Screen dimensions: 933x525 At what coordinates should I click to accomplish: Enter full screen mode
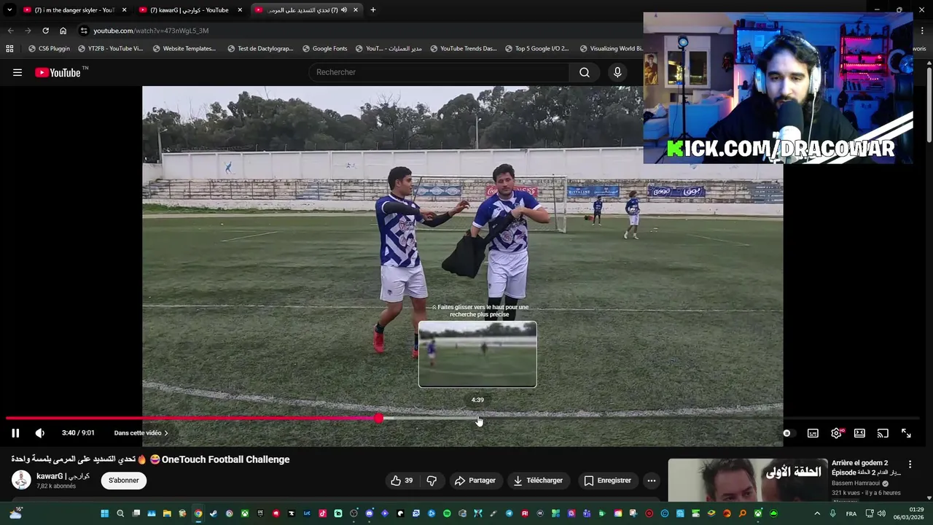point(906,433)
